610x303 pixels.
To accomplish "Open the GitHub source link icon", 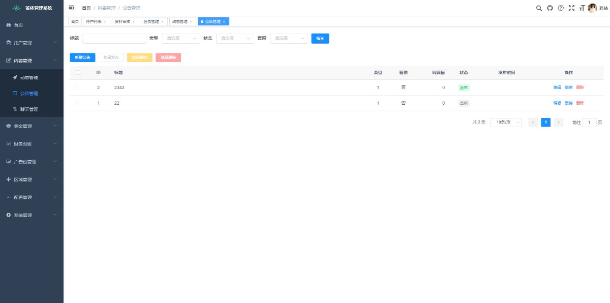I will [550, 8].
